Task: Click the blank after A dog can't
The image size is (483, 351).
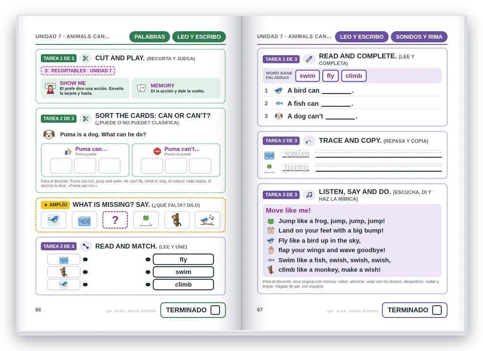Action: (x=341, y=117)
